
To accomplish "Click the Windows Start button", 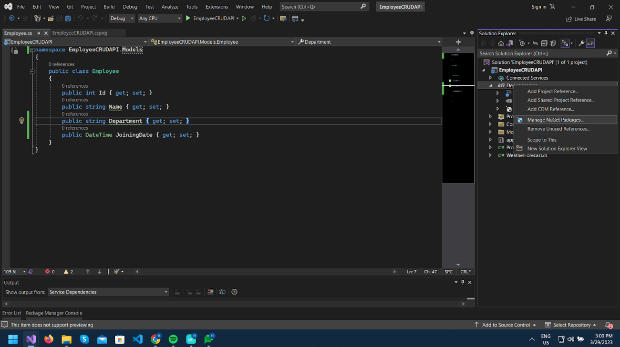I will pyautogui.click(x=13, y=339).
